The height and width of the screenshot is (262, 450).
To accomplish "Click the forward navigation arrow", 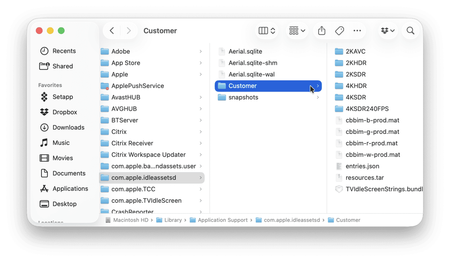I will point(128,31).
